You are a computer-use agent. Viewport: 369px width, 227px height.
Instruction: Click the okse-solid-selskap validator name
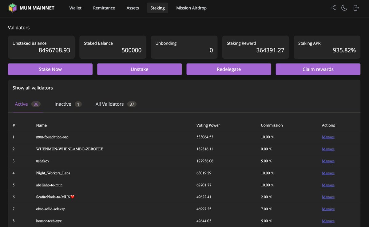tap(51, 209)
